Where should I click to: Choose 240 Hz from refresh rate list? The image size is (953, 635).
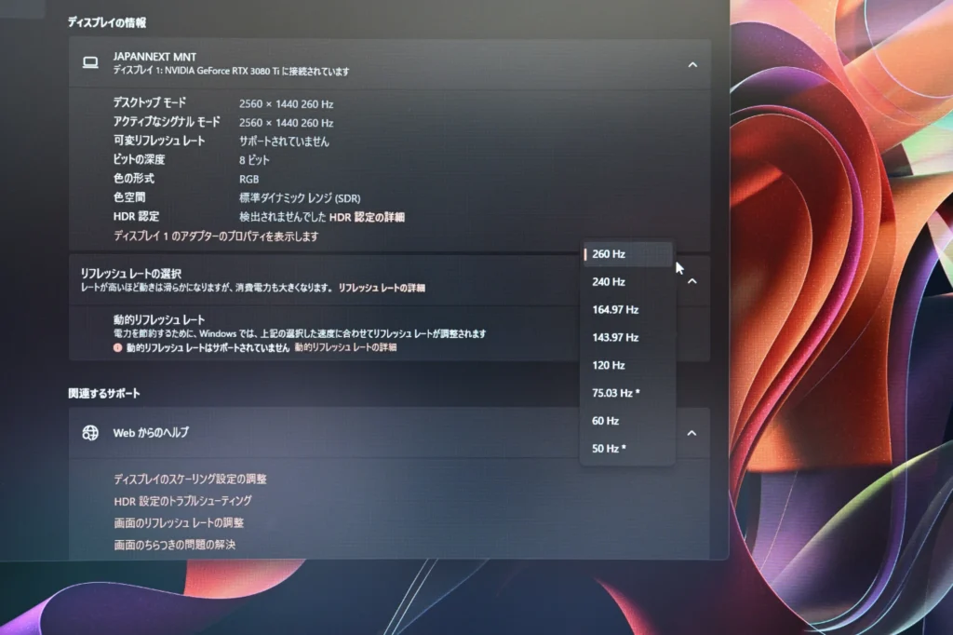(x=628, y=282)
